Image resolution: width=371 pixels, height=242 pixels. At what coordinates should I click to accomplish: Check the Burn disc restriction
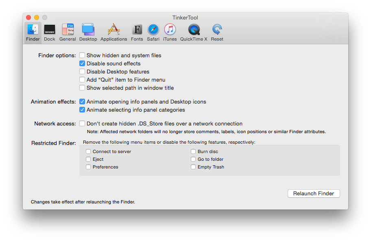point(193,151)
